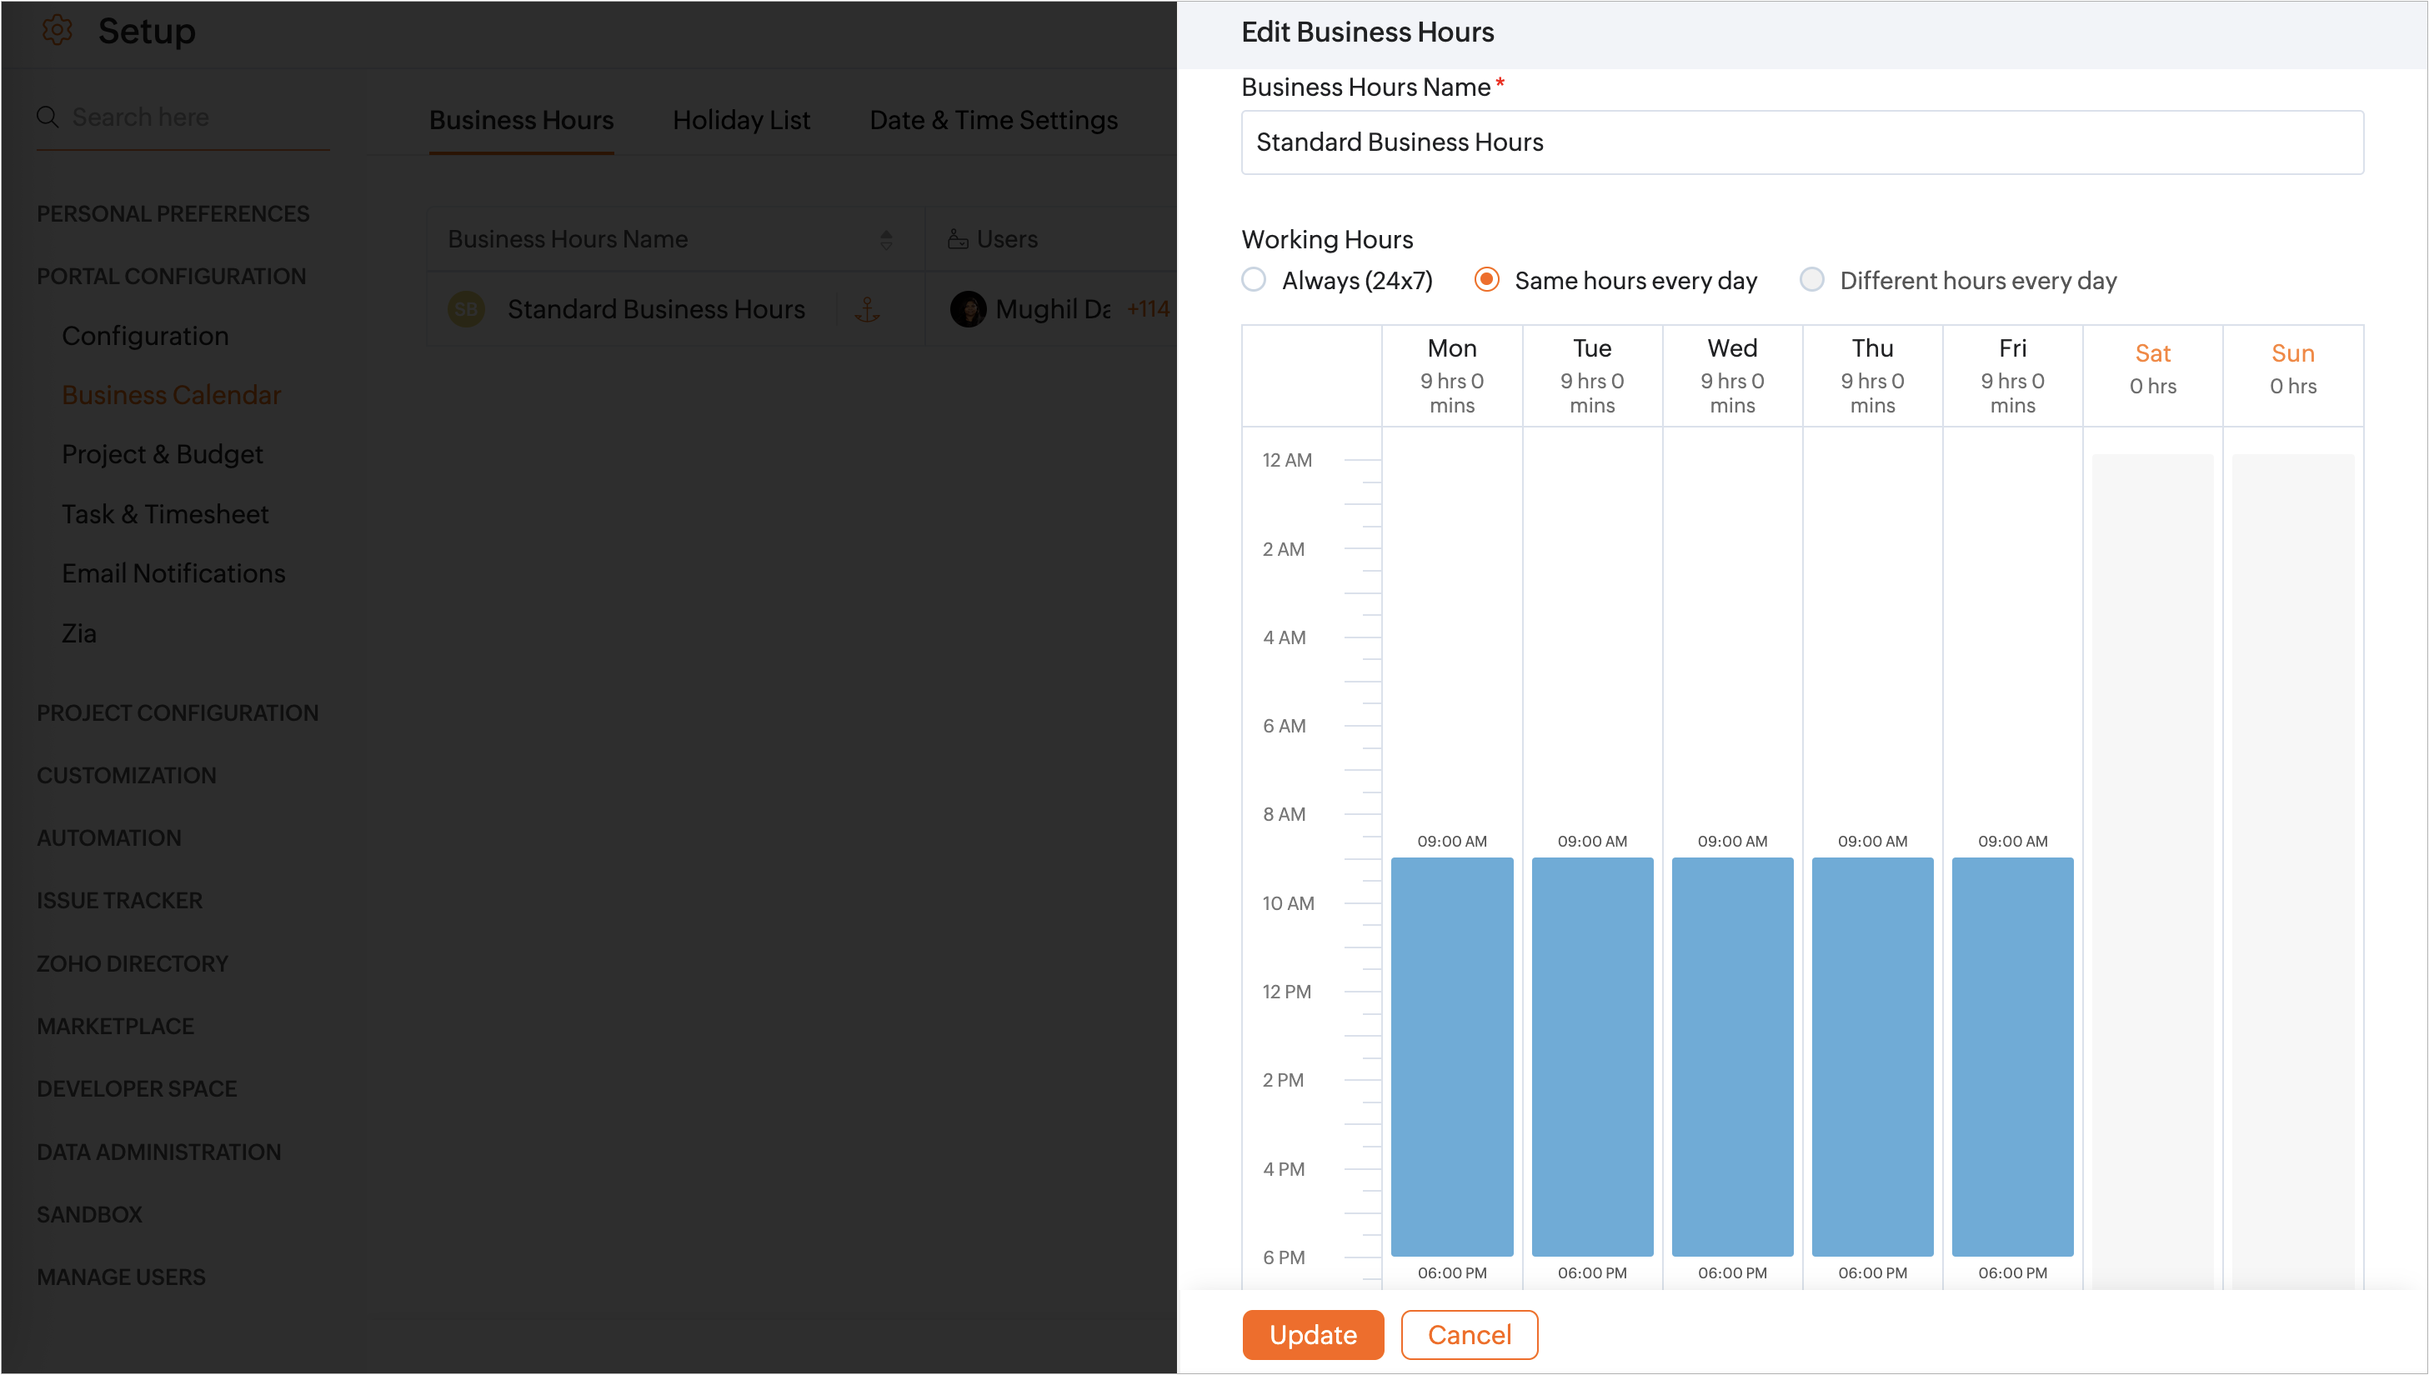Open Date & Time Settings tab
The height and width of the screenshot is (1375, 2429).
click(993, 120)
